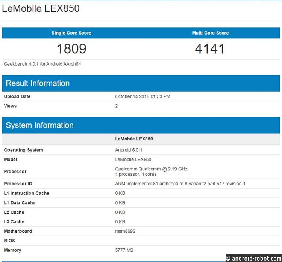Image resolution: width=282 pixels, height=262 pixels.
Task: Select the ARM implementer 81 architecture value
Action: [180, 184]
